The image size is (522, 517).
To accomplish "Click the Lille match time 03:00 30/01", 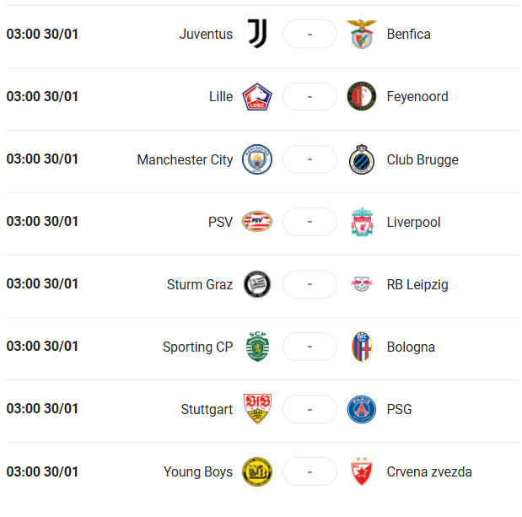I will point(42,96).
